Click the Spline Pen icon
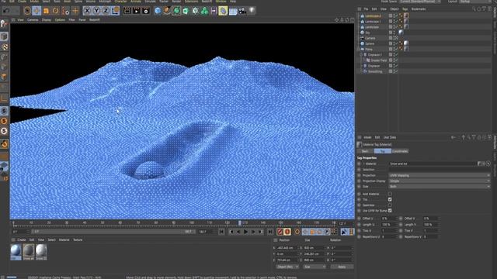Screen dimensions: 497x279 click(x=167, y=11)
